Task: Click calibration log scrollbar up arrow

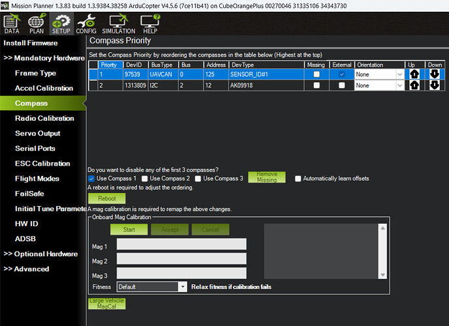Action: (382, 228)
